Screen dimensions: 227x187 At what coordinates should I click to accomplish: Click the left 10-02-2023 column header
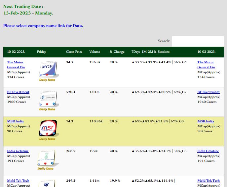(x=16, y=52)
